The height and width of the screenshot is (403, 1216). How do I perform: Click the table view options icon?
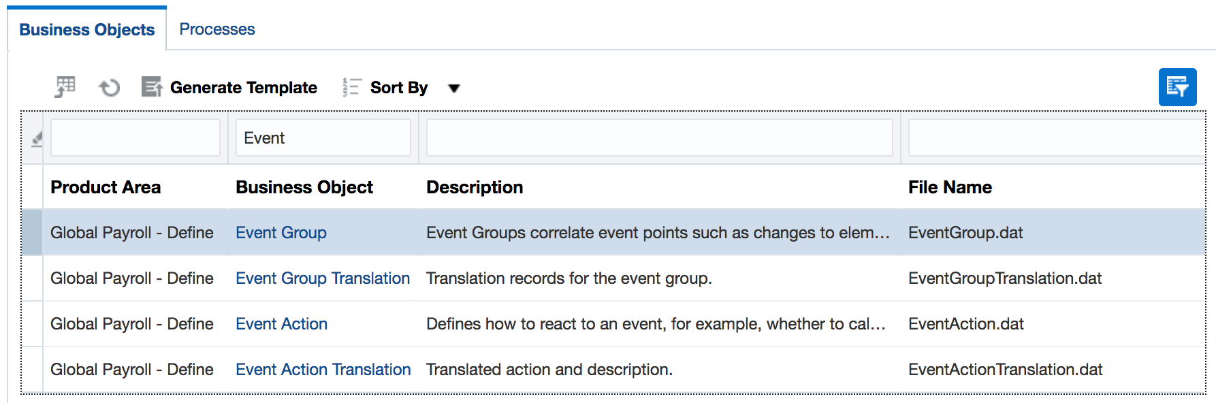click(x=65, y=87)
